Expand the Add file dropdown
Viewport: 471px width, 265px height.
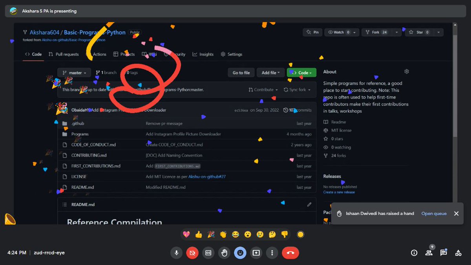click(x=270, y=73)
